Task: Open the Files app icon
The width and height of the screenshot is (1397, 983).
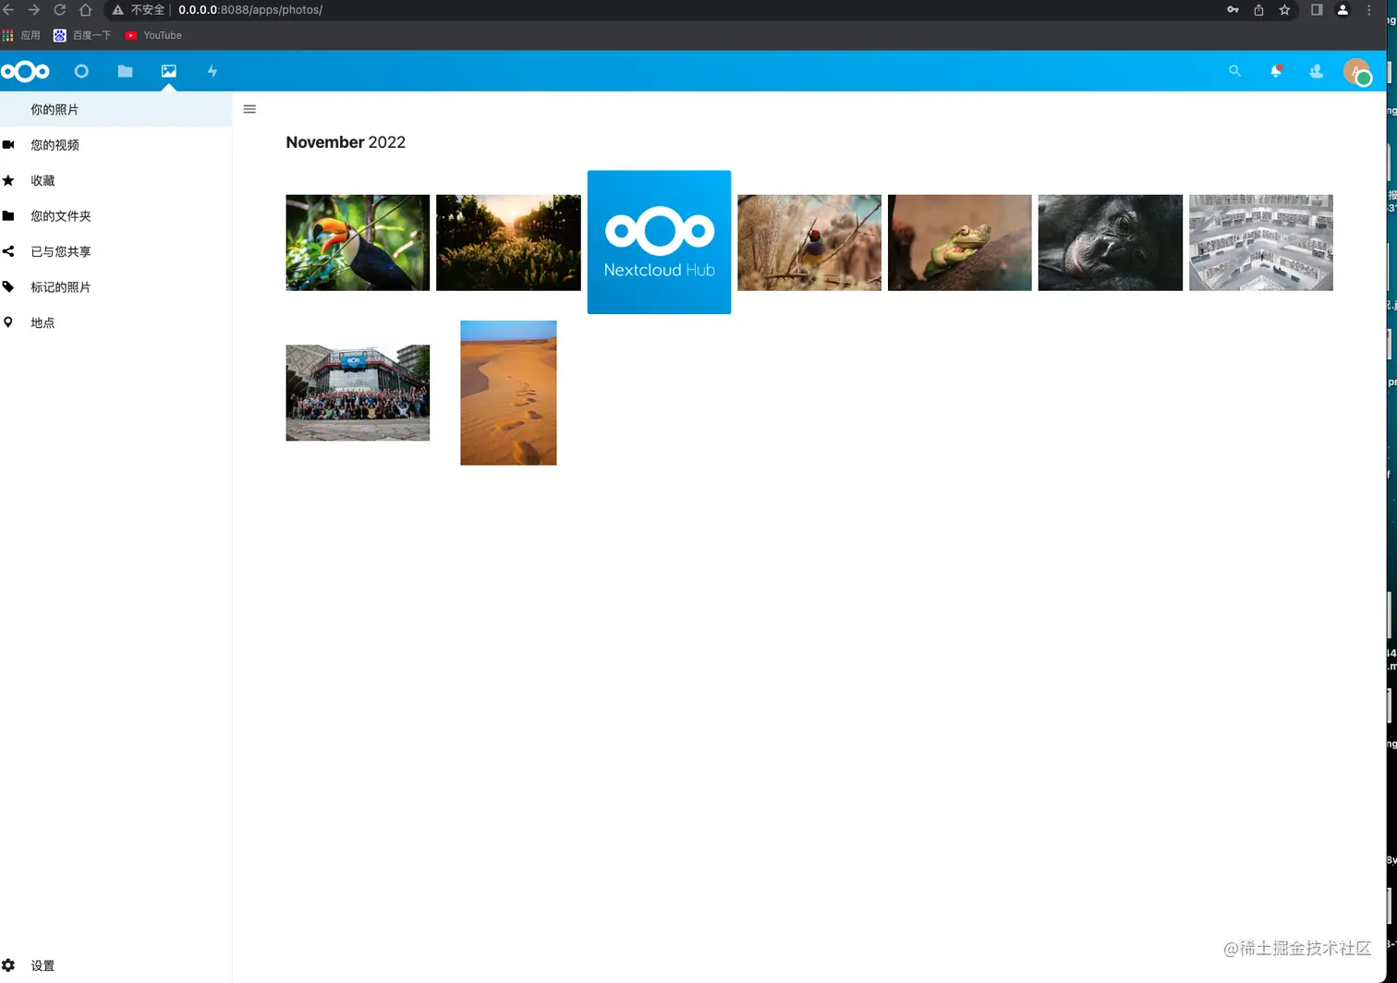Action: click(x=125, y=71)
